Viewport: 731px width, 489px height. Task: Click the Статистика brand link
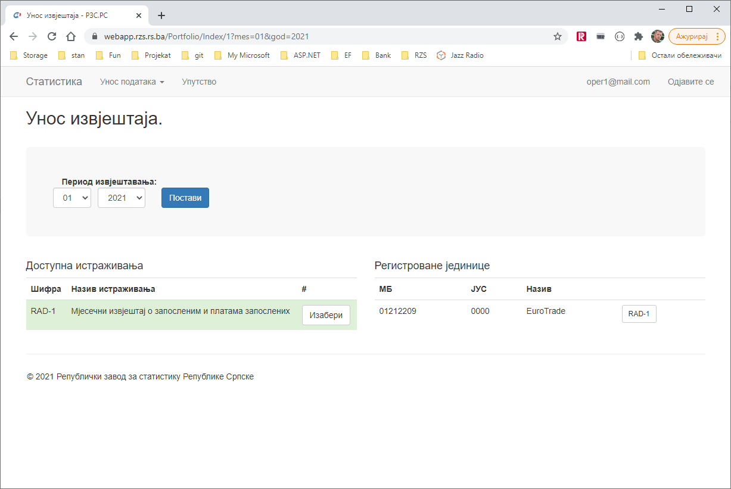point(54,82)
